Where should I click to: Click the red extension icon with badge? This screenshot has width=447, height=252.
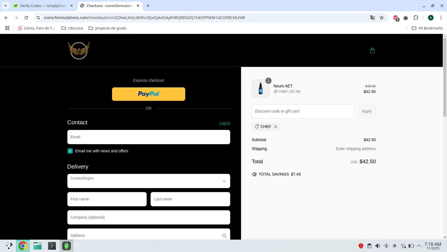(x=396, y=18)
